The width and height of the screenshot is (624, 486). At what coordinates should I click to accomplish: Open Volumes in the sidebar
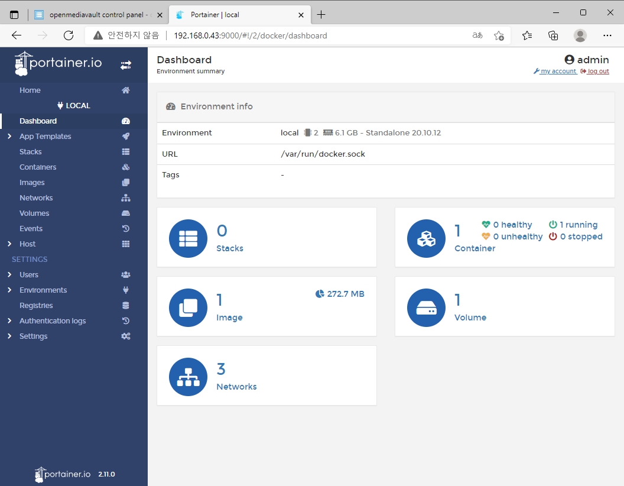coord(34,213)
